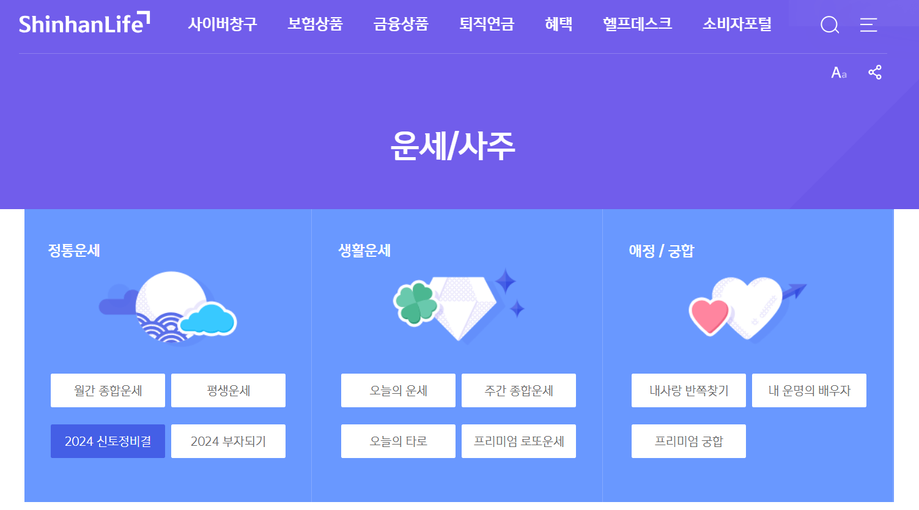
Task: Click the 소비자포털 link
Action: point(737,24)
